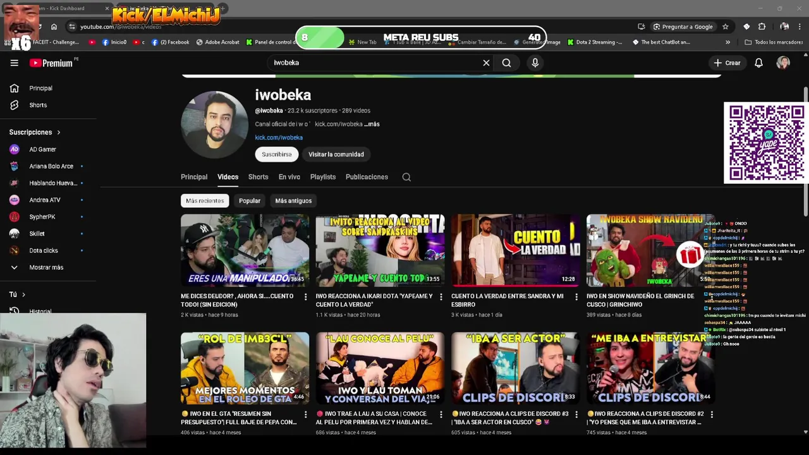
Task: Click the YouTube Premium logo
Action: (51, 63)
